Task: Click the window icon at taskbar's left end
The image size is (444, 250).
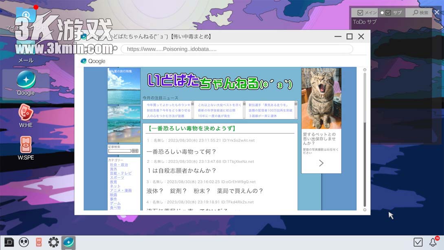Action: pyautogui.click(x=9, y=242)
